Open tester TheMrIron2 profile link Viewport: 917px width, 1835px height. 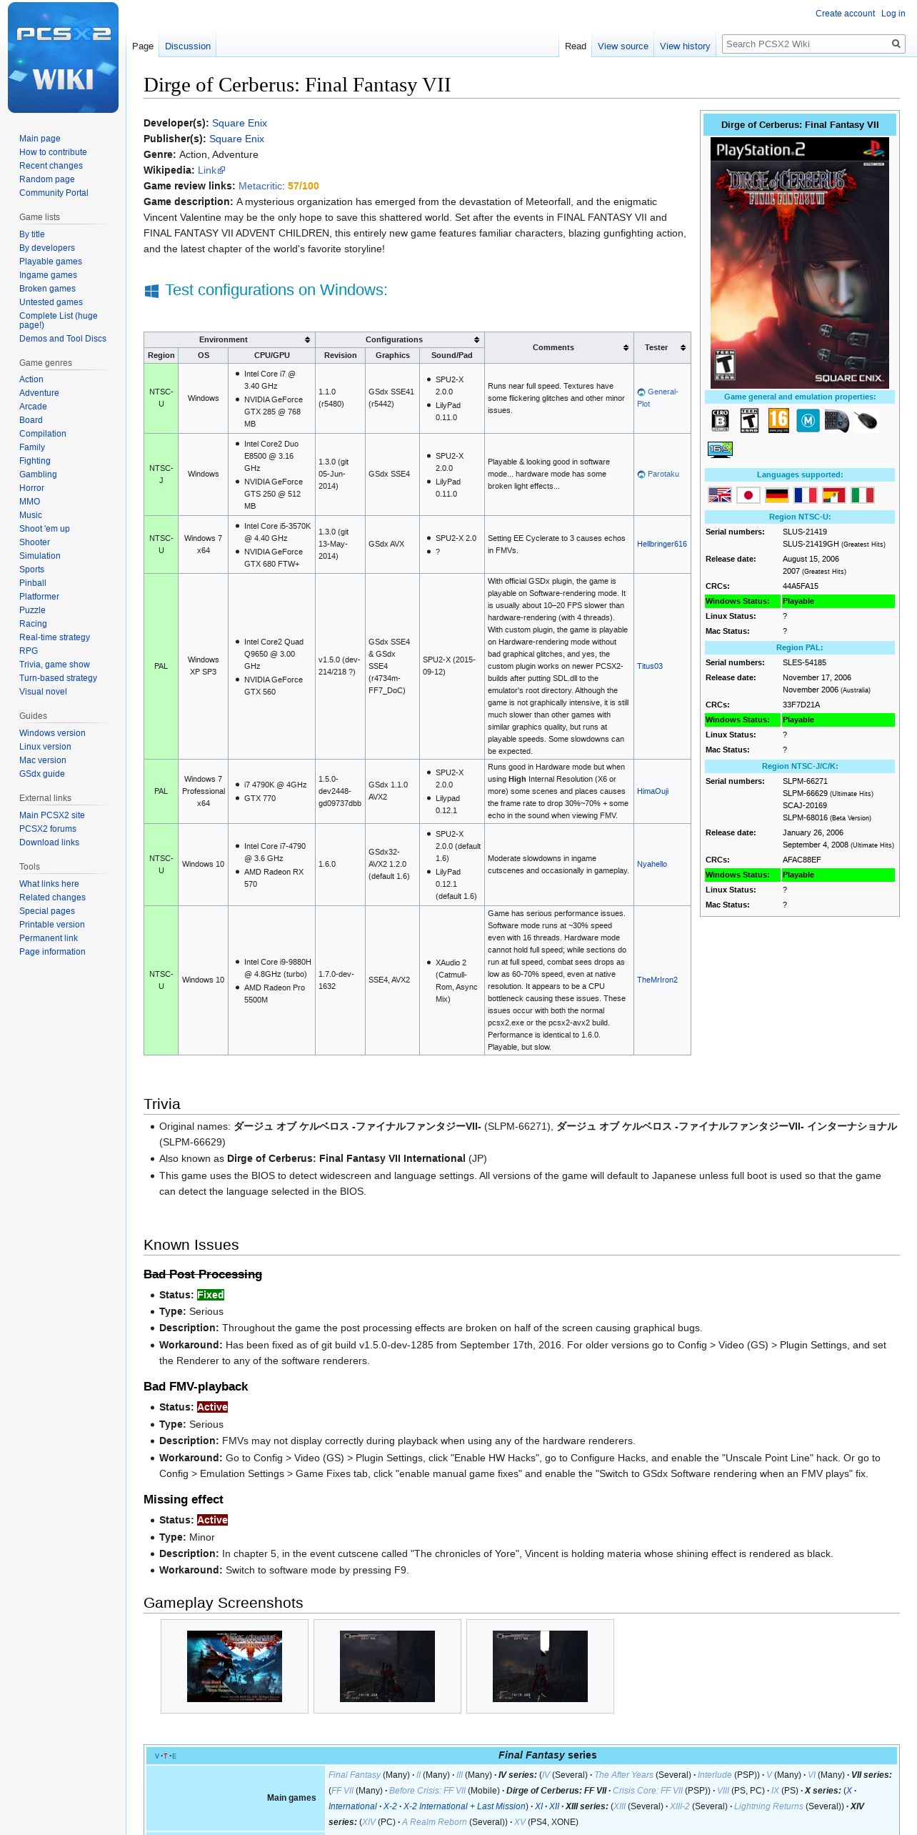(657, 980)
